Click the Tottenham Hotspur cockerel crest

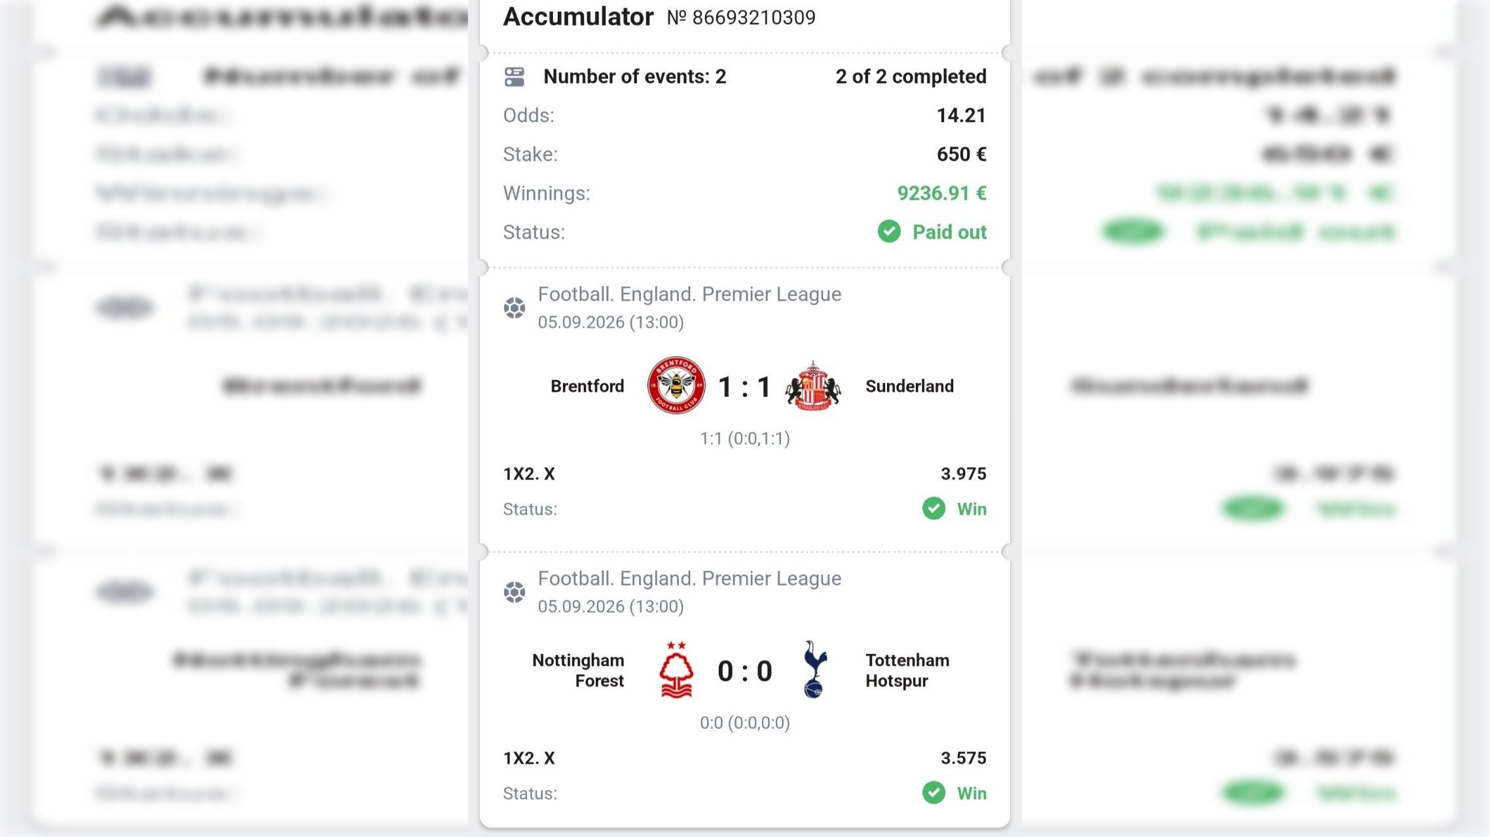click(x=815, y=670)
